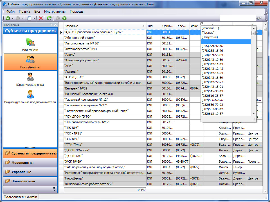The height and width of the screenshot is (202, 270).
Task: Open the new document dropdown arrow
Action: (34, 18)
